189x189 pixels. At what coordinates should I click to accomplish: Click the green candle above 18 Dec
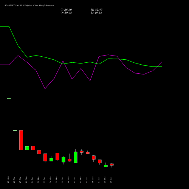(106, 166)
